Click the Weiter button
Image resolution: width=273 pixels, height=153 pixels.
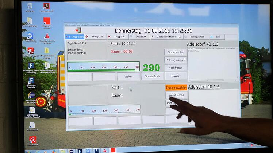click(x=128, y=76)
